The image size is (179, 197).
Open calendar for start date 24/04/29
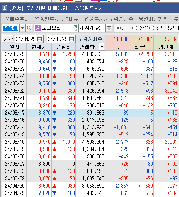click(39, 39)
